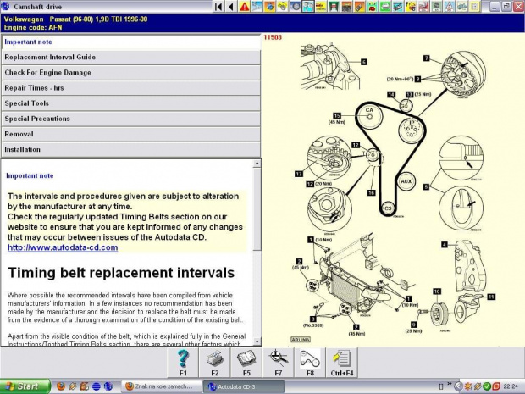Click the AUX pulley label in diagram
Image resolution: width=525 pixels, height=394 pixels.
click(406, 181)
